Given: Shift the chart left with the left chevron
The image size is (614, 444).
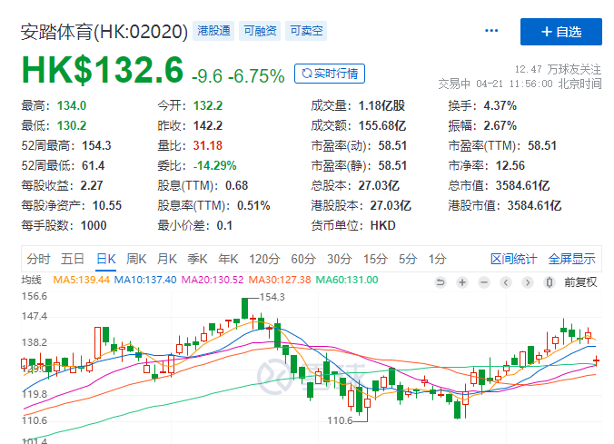Looking at the screenshot, I should pyautogui.click(x=506, y=282).
